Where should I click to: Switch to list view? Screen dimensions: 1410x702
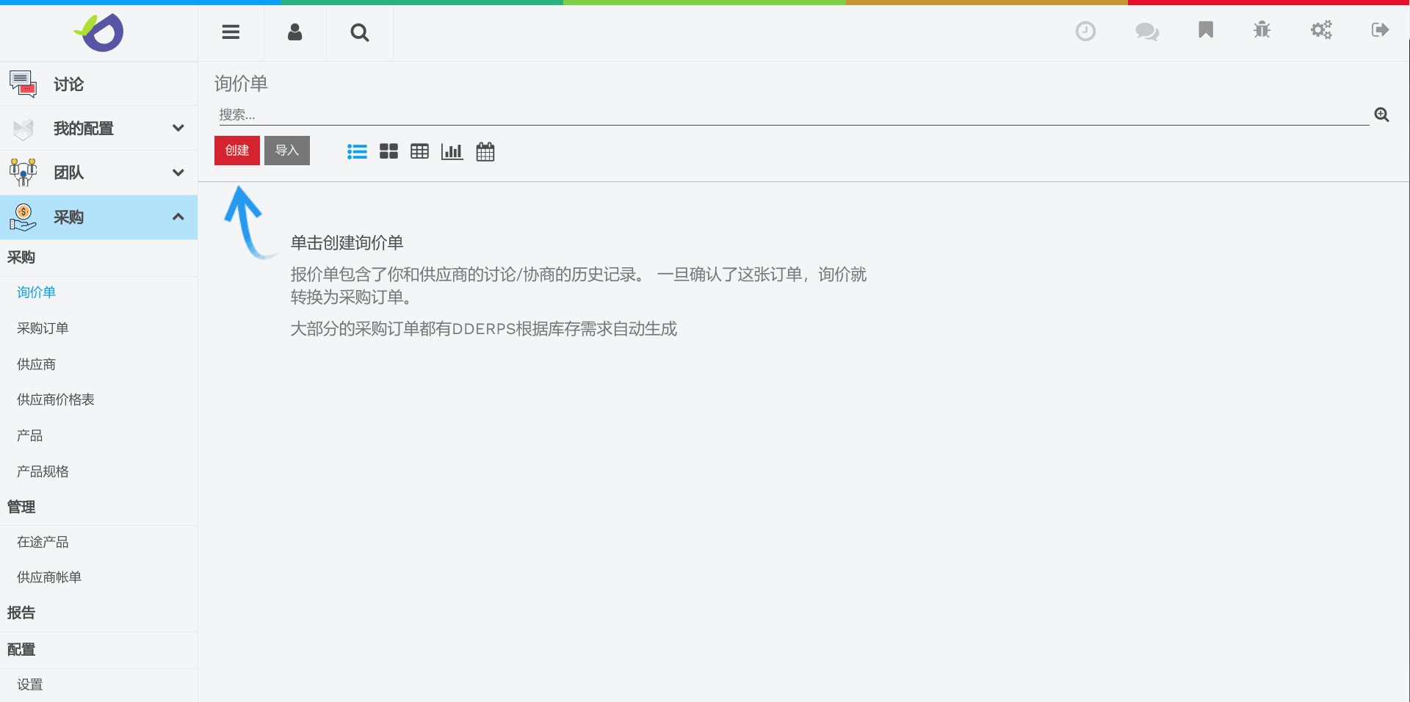(x=357, y=151)
